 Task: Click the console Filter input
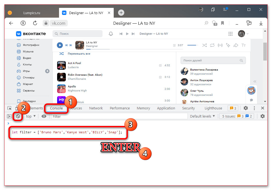coord(119,116)
